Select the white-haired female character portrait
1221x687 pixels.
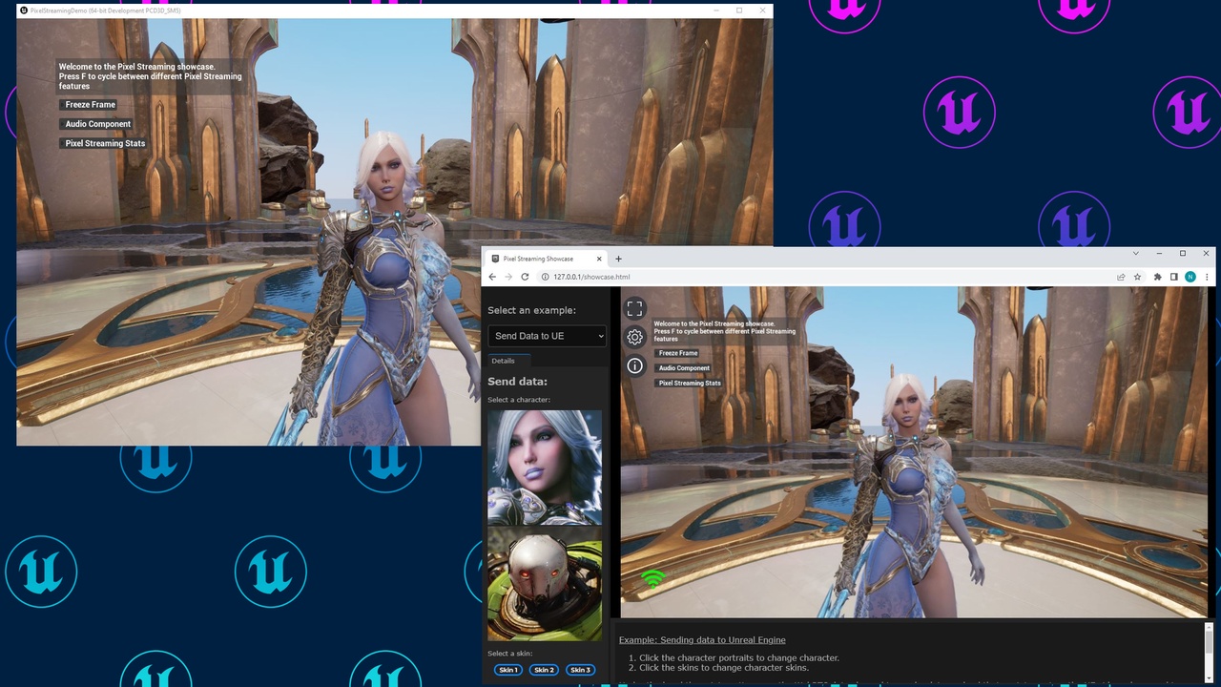(545, 468)
